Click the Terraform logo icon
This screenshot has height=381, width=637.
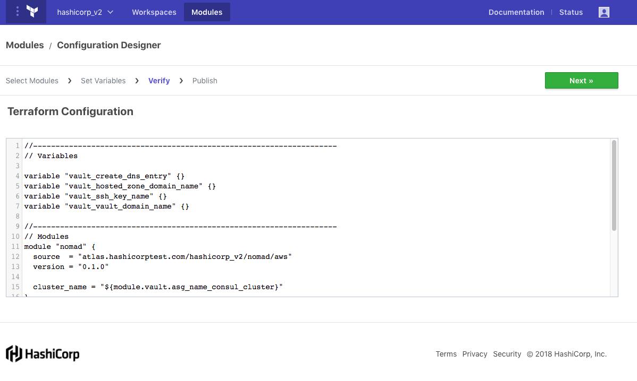click(32, 12)
